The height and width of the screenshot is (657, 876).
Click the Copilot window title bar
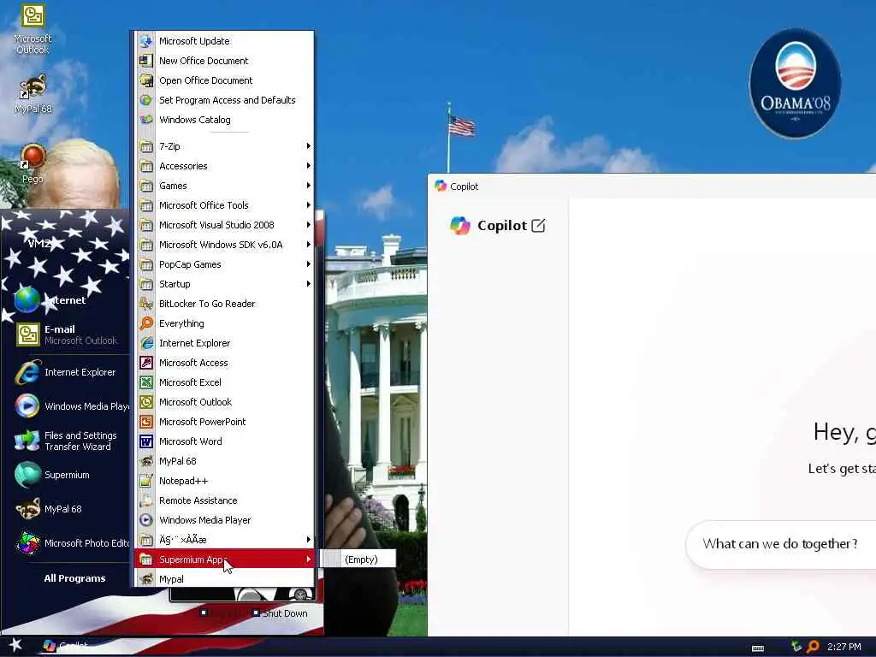(x=652, y=186)
